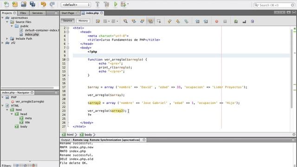Collapse the html code fold on line 2
The image size is (297, 167).
coord(68,28)
